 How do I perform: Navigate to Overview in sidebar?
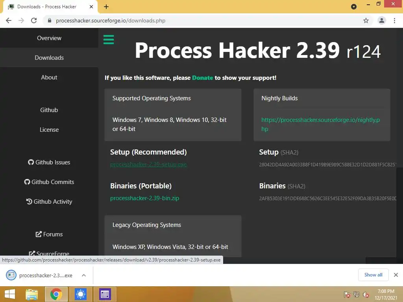pos(49,38)
